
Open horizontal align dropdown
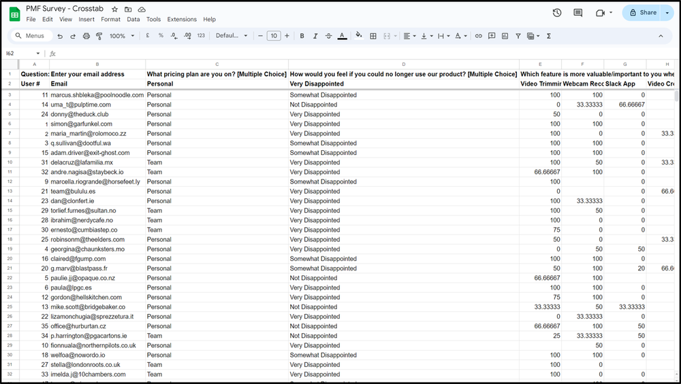coord(409,36)
